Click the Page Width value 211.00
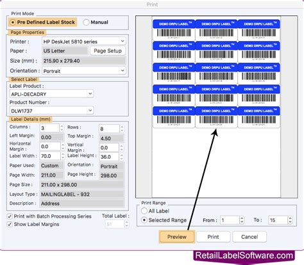The height and width of the screenshot is (265, 304). (x=52, y=175)
